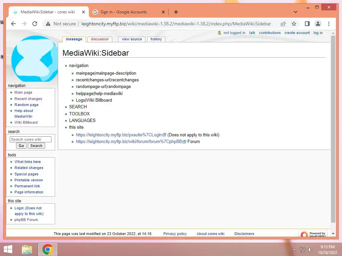Open What links here tool

click(x=27, y=162)
